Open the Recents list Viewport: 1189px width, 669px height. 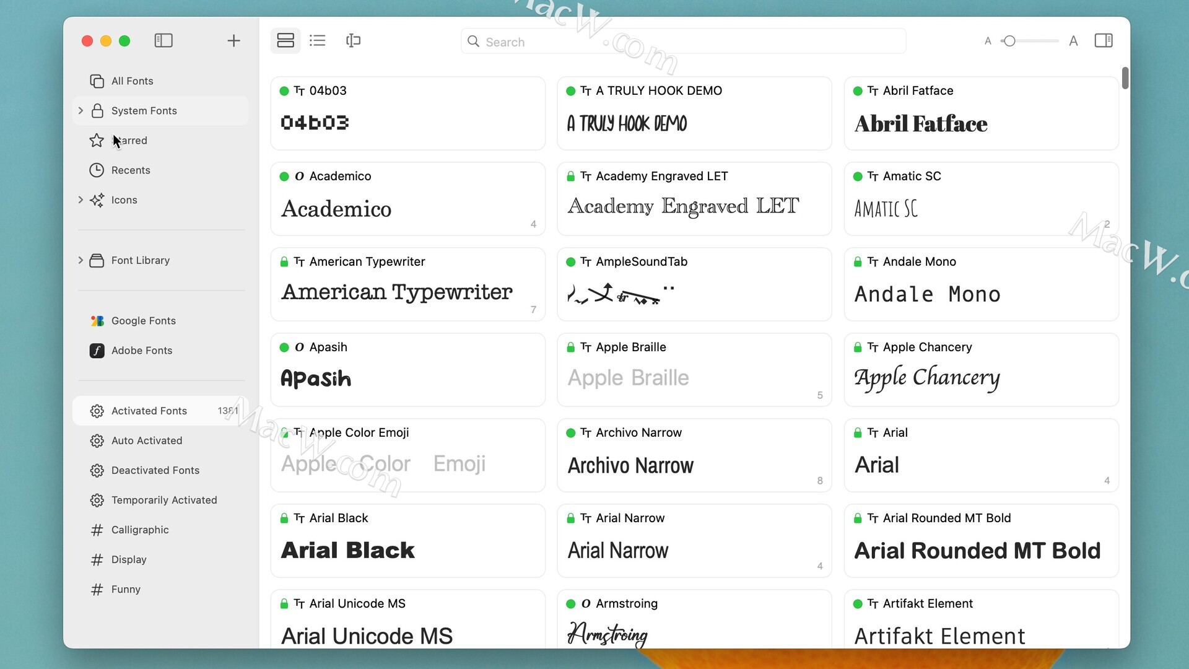(161, 170)
